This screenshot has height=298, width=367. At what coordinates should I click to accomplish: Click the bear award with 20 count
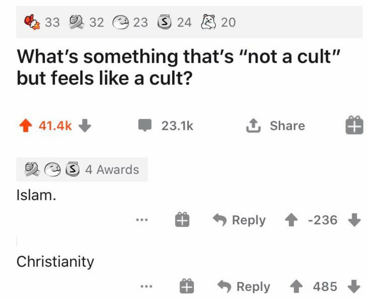[x=209, y=22]
